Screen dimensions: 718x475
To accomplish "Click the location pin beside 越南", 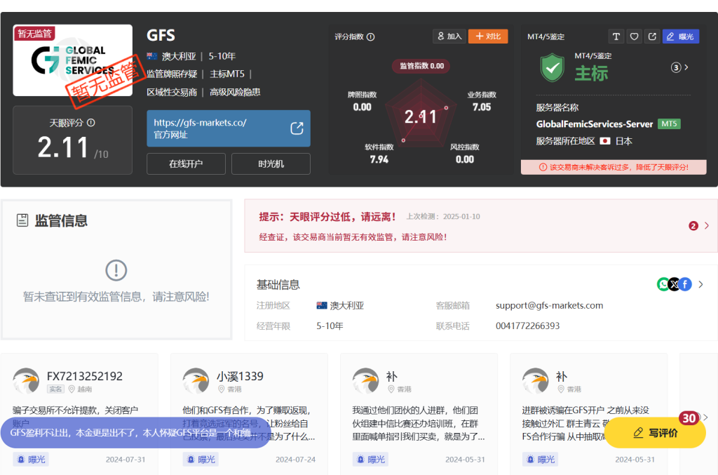I will [72, 389].
